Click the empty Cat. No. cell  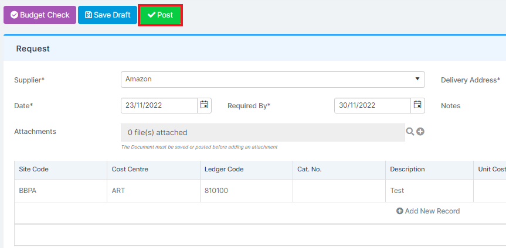point(339,191)
